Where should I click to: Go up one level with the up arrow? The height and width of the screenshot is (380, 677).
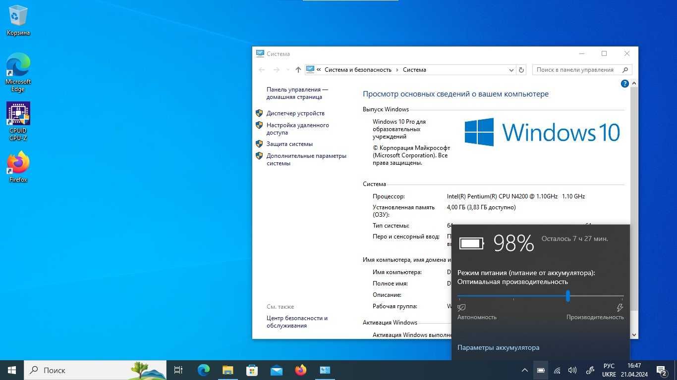point(298,70)
